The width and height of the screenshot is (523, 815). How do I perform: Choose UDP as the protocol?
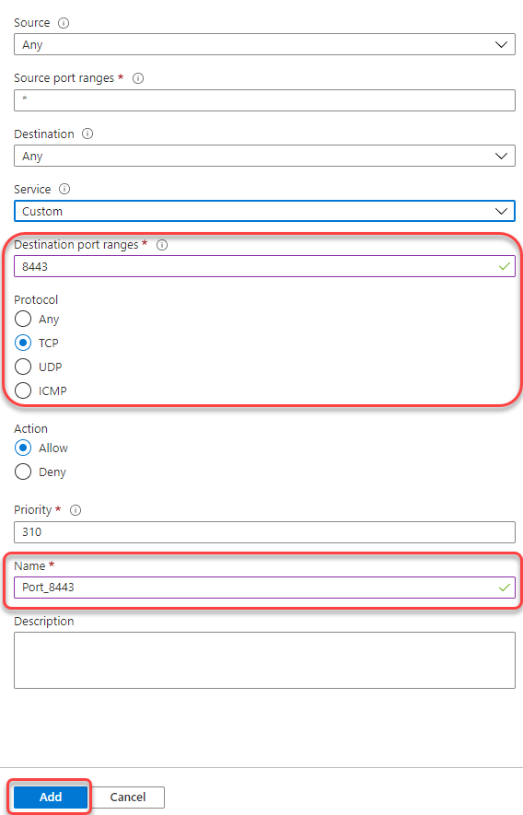[23, 367]
